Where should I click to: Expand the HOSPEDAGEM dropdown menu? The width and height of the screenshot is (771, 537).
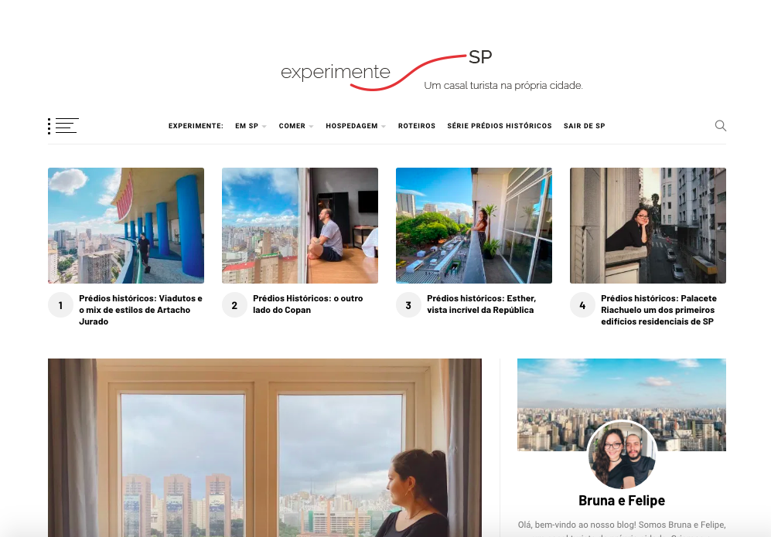(x=356, y=126)
